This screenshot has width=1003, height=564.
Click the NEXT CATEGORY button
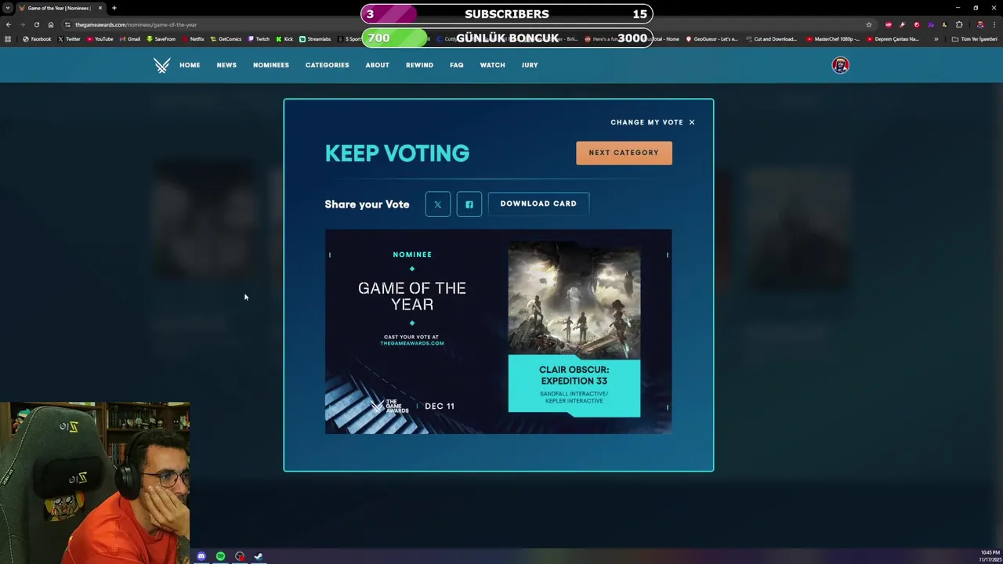624,153
